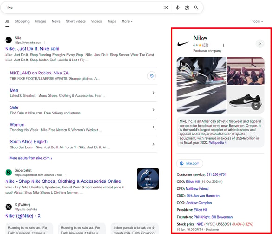Open COO Andrew Campion link
This screenshot has width=272, height=234.
point(199,203)
